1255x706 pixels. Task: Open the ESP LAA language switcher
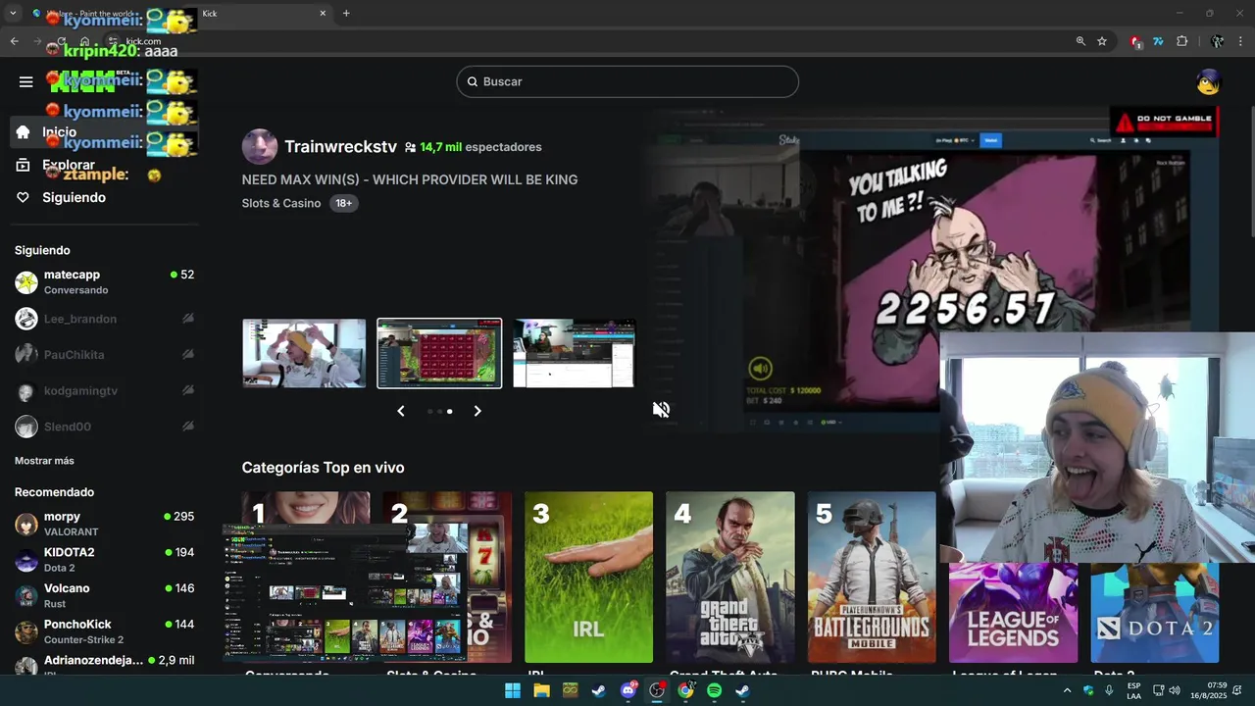pos(1133,690)
